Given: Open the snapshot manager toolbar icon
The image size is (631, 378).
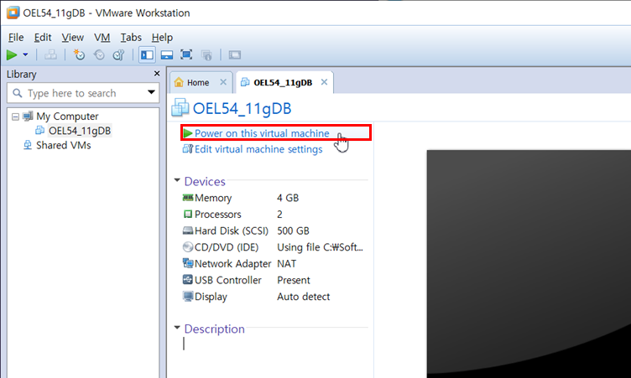Looking at the screenshot, I should (118, 54).
